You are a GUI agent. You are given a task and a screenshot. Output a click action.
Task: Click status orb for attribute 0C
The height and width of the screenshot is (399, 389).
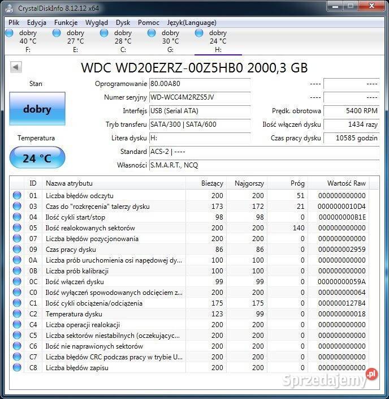(17, 281)
